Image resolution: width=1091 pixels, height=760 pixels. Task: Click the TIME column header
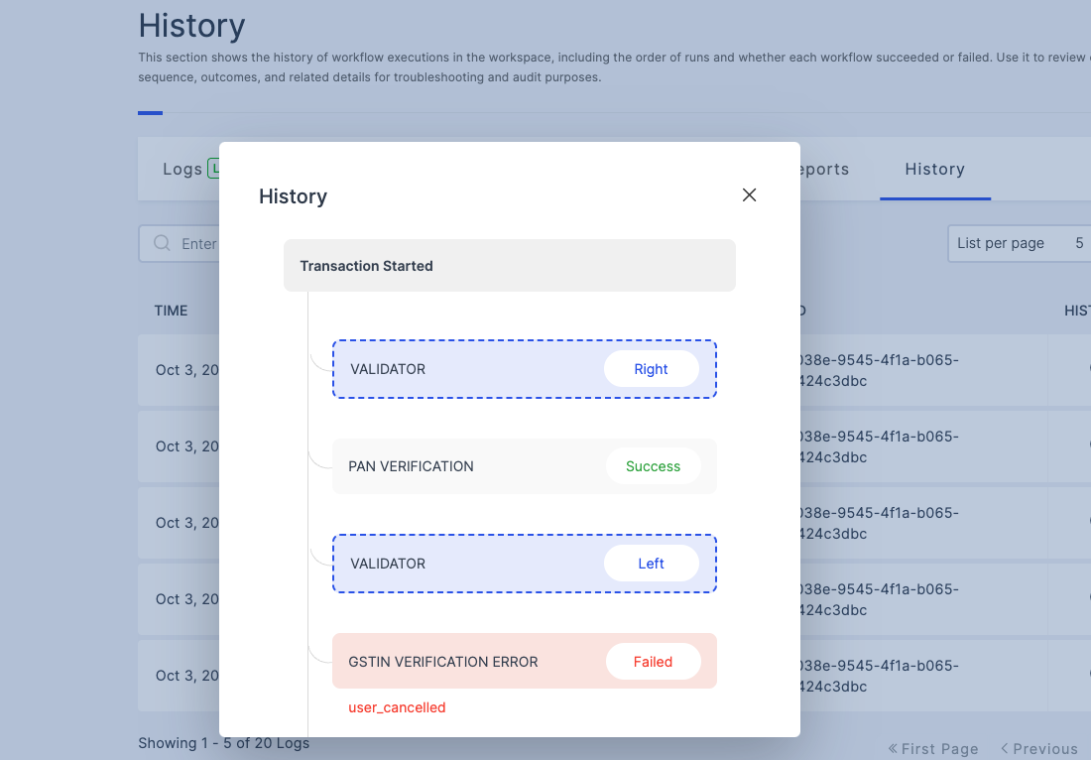(x=171, y=311)
